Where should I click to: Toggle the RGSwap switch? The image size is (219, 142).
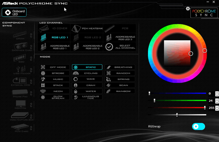199,126
